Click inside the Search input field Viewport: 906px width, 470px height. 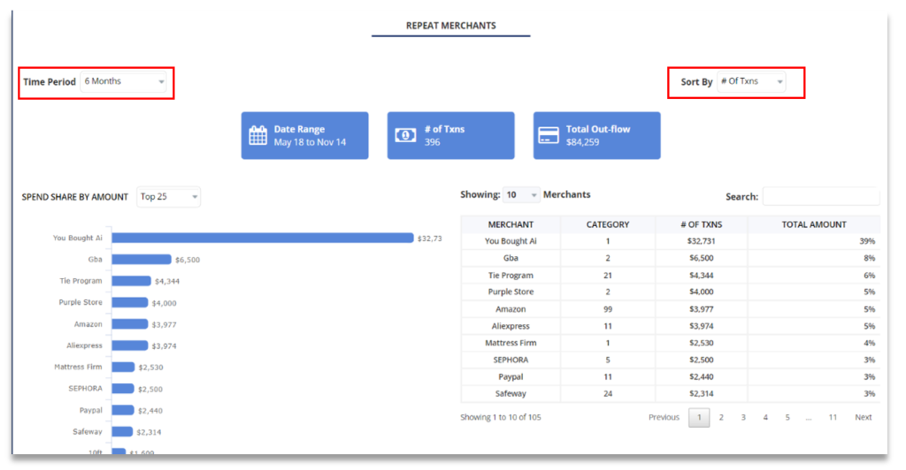pos(820,196)
